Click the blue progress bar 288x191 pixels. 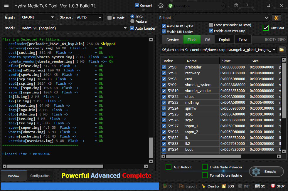(x=80, y=186)
